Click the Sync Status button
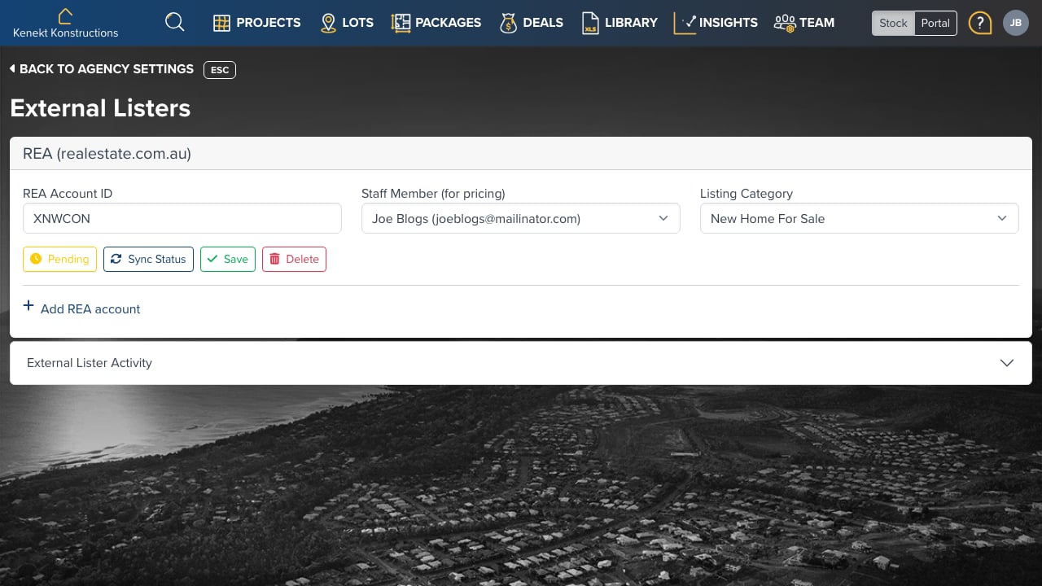Image resolution: width=1042 pixels, height=586 pixels. point(148,259)
